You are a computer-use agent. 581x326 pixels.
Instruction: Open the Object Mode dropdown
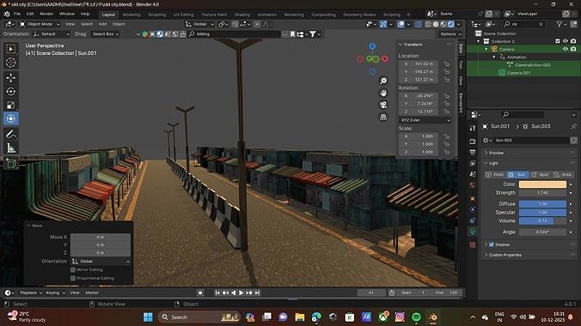click(x=40, y=24)
